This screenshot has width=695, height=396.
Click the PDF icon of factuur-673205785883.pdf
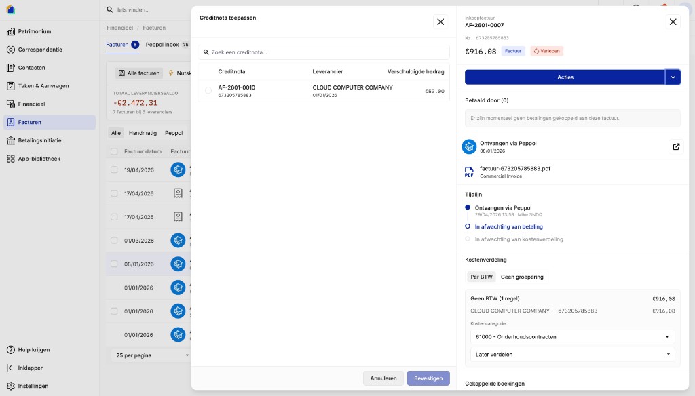(469, 172)
